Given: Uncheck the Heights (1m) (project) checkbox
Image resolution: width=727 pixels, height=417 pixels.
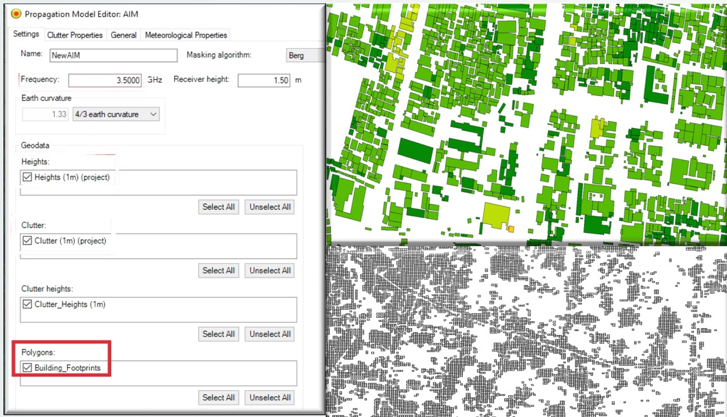Looking at the screenshot, I should [27, 177].
